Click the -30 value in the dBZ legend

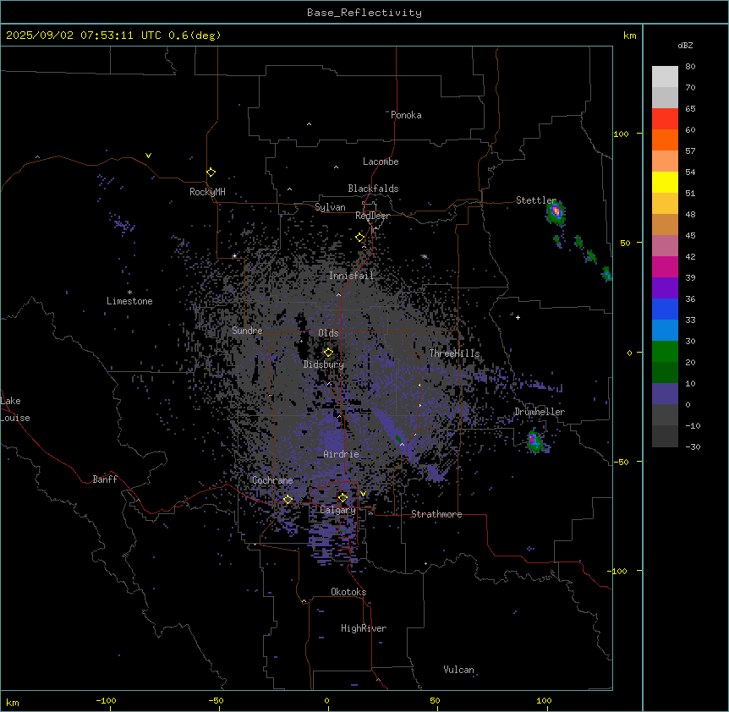693,447
